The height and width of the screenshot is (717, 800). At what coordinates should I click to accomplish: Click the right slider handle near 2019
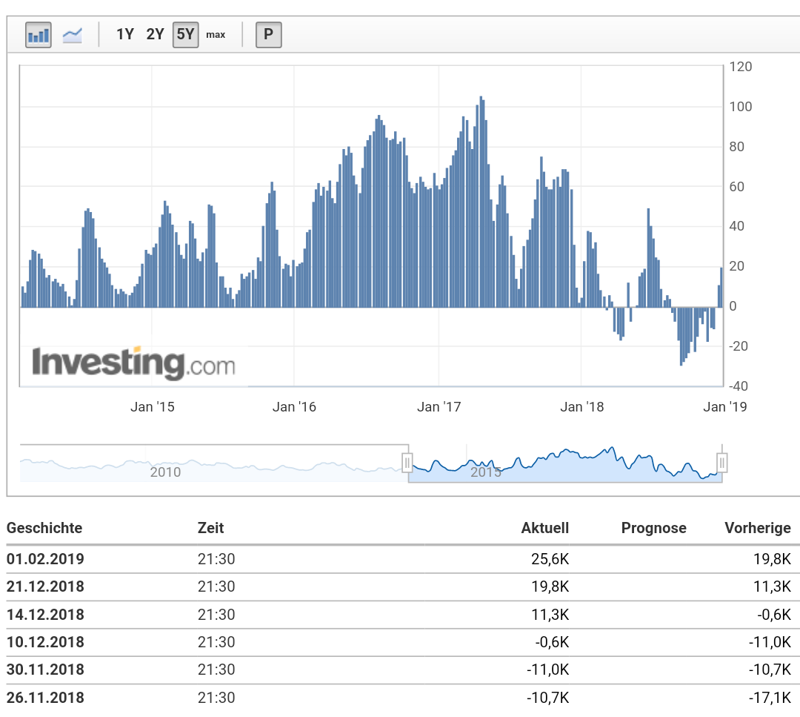721,462
